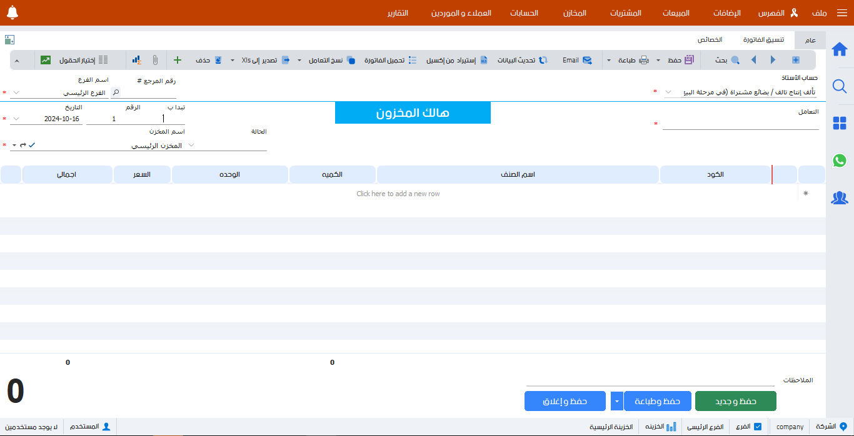Image resolution: width=854 pixels, height=436 pixels.
Task: Open the اسم الفرع dropdown
Action: point(16,92)
